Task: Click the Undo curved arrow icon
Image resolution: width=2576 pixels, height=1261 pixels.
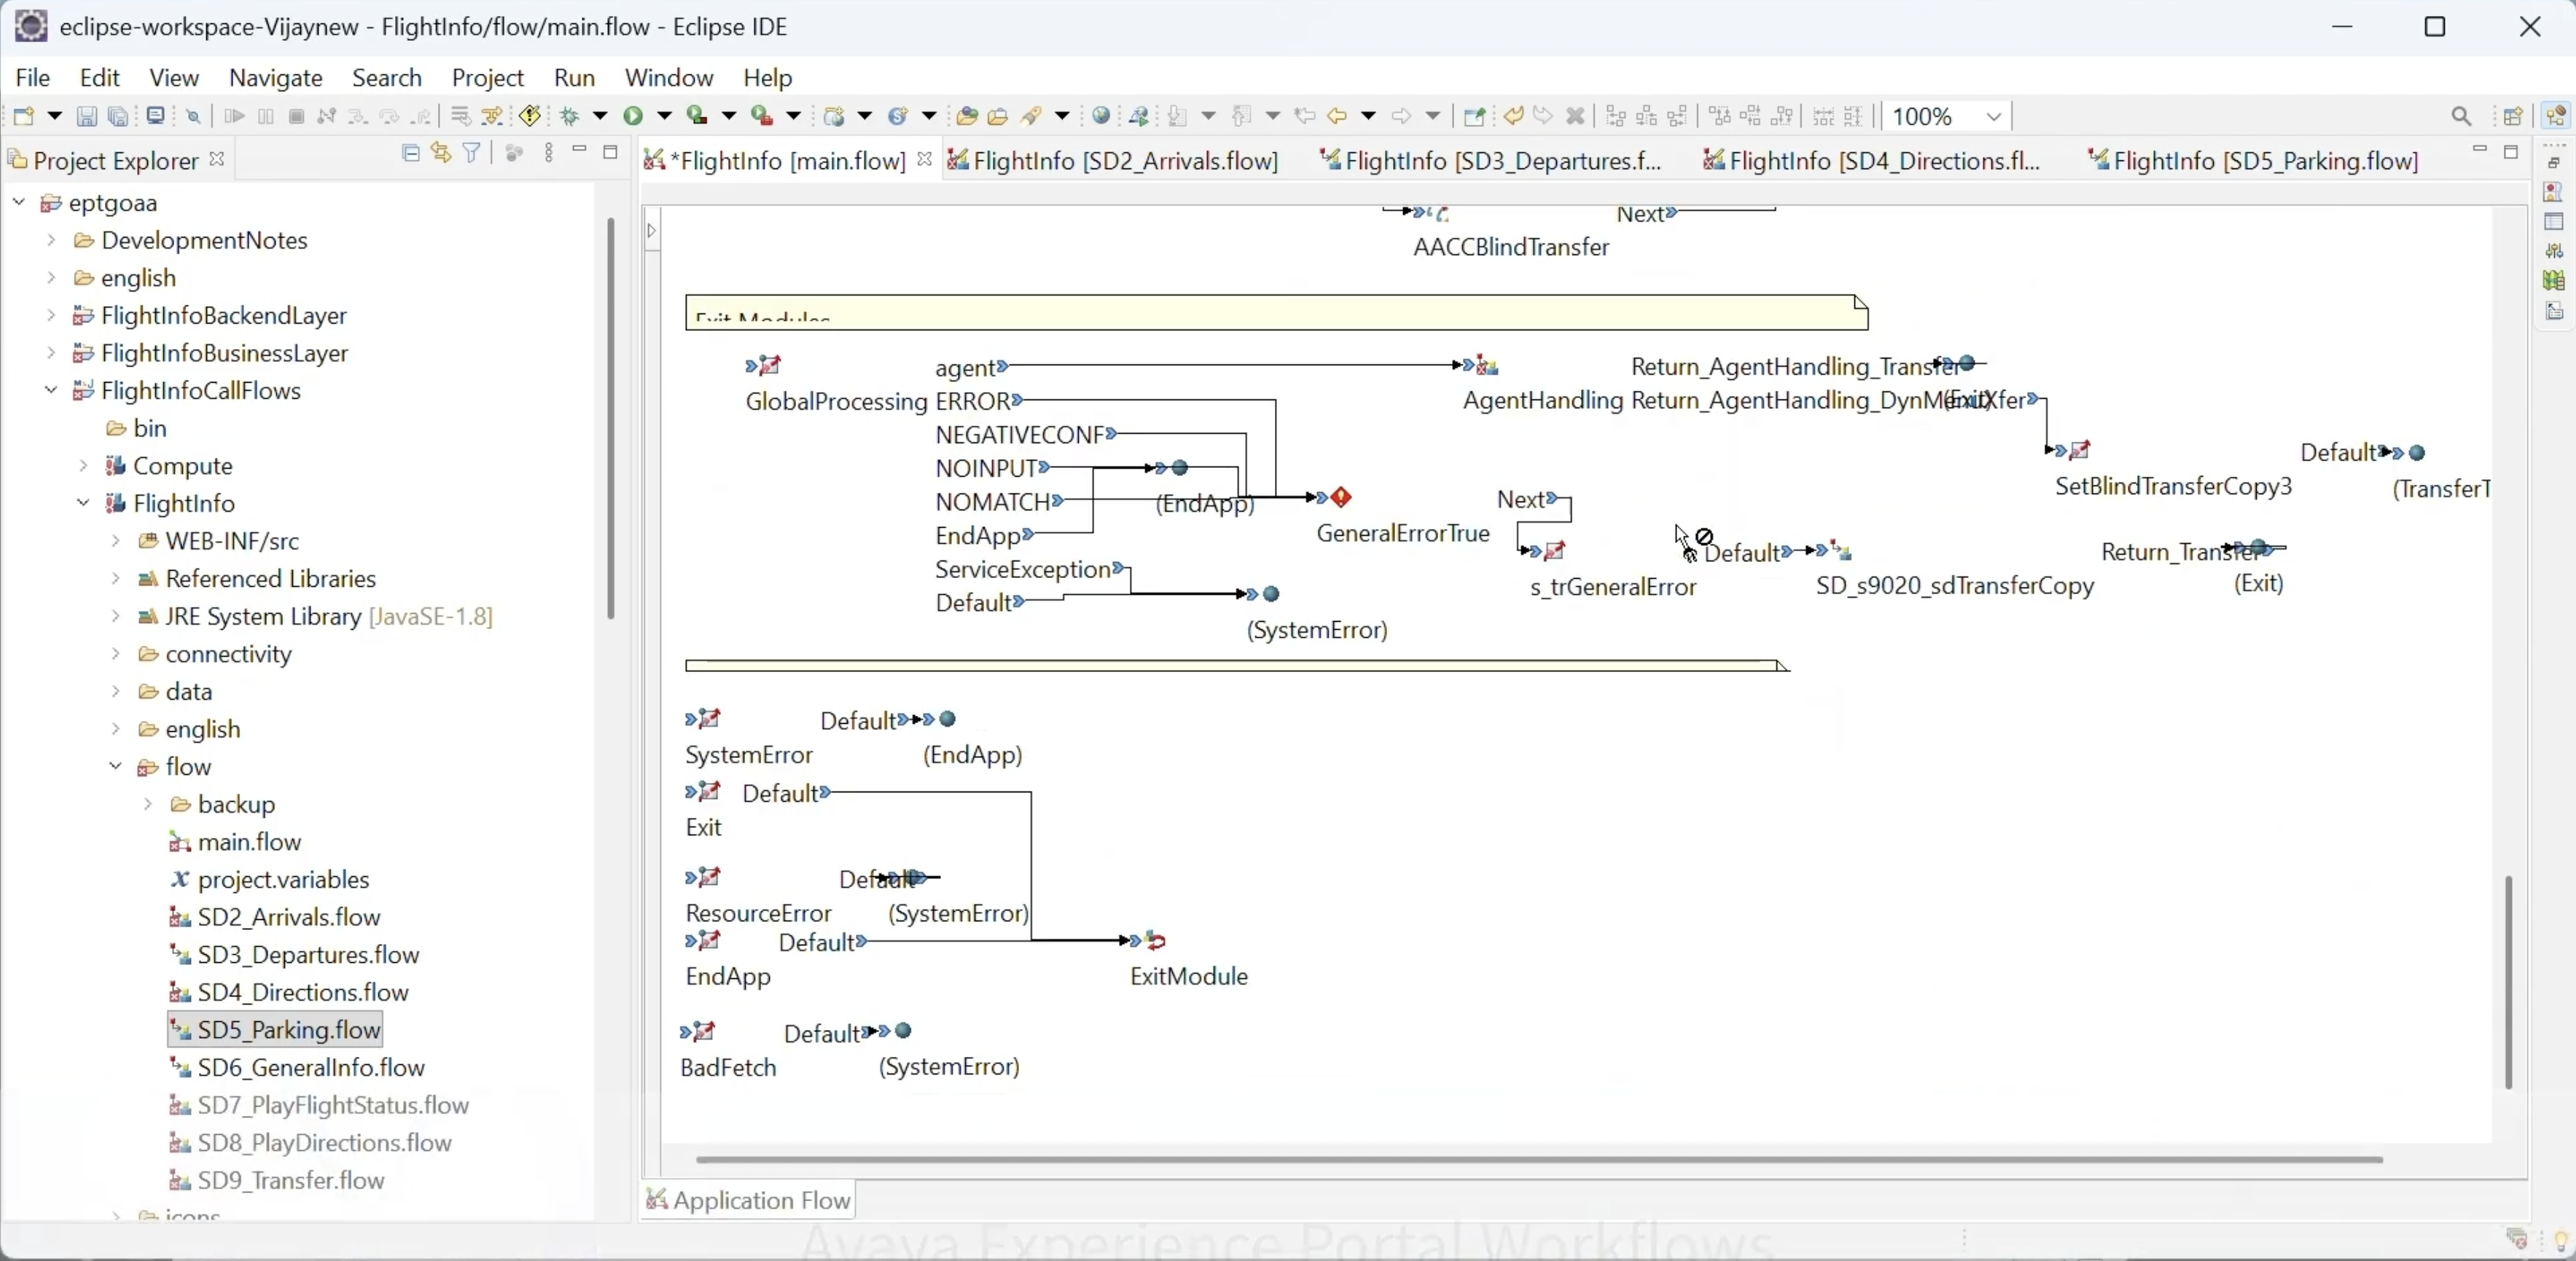Action: [1514, 116]
